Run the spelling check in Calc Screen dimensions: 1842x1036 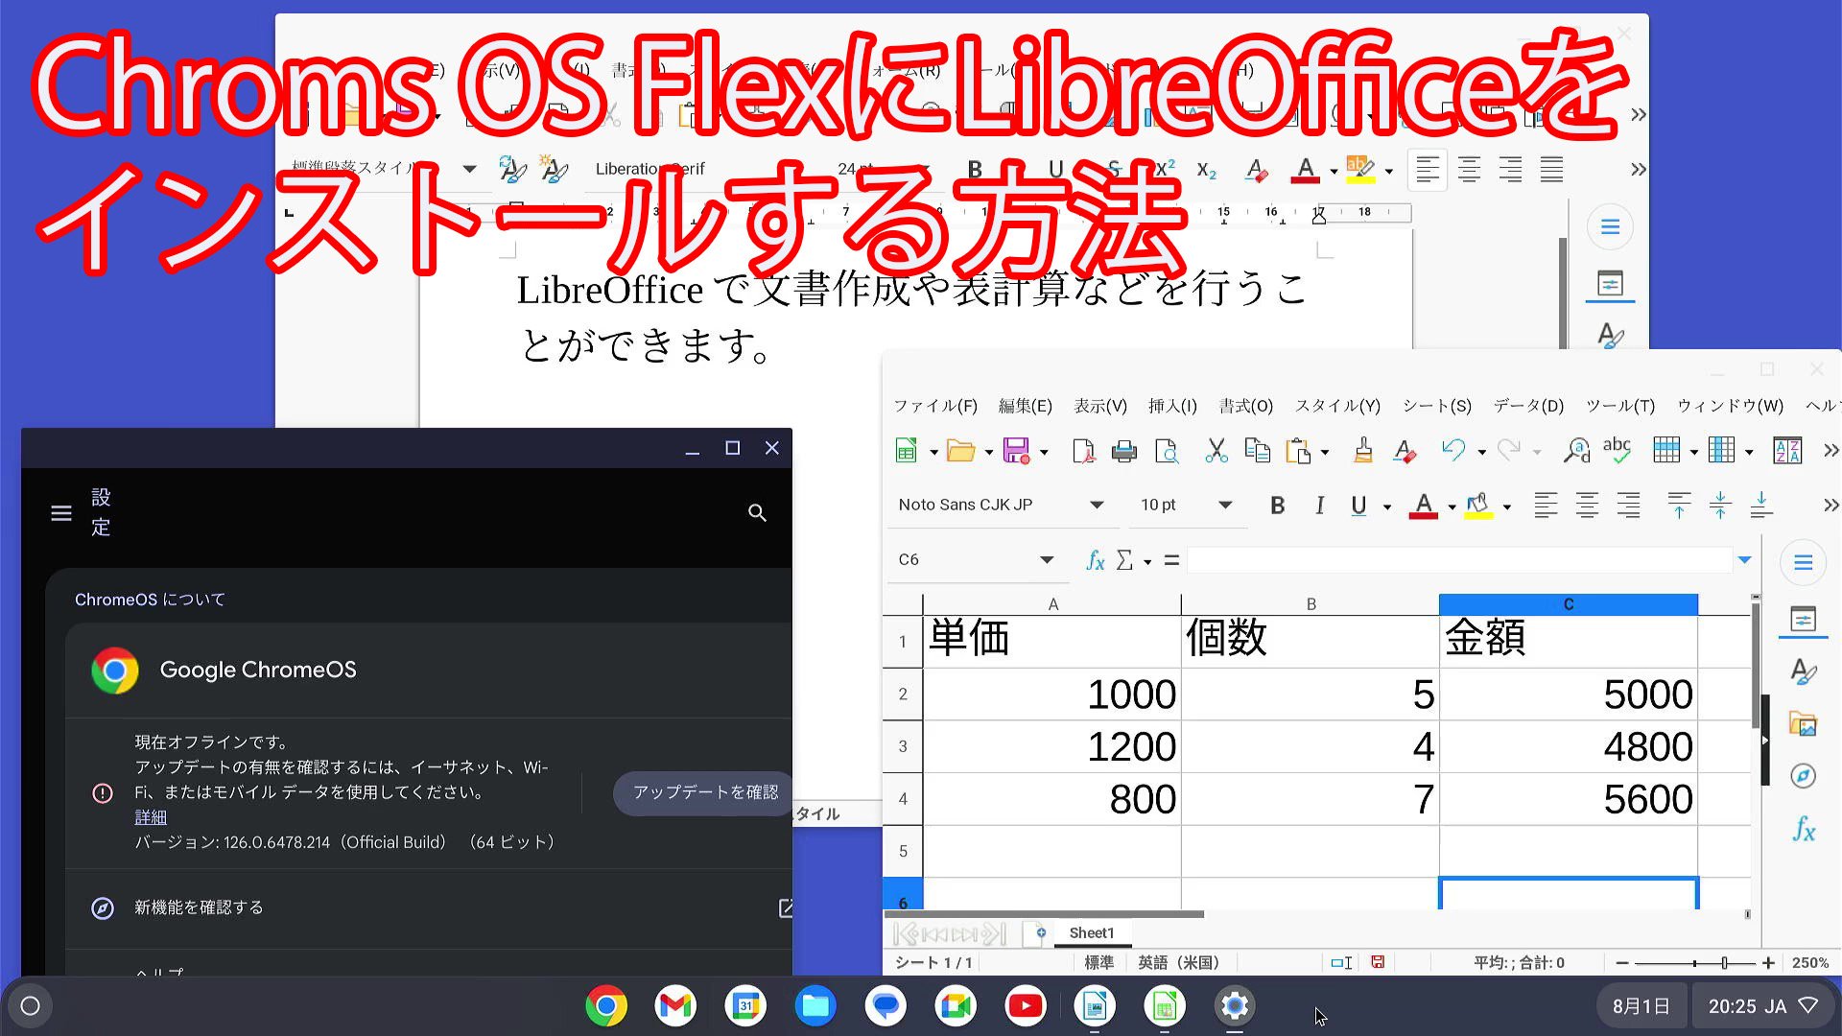(x=1618, y=450)
